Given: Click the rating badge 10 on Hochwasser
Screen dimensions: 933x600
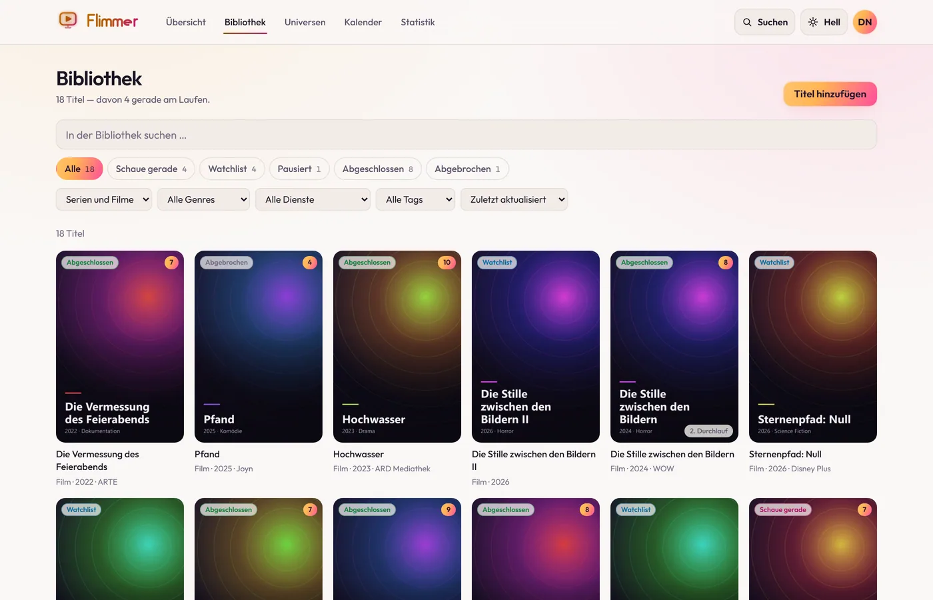Looking at the screenshot, I should pos(447,263).
